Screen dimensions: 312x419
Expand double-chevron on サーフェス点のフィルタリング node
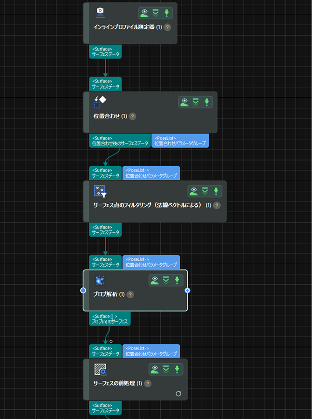tap(205, 191)
